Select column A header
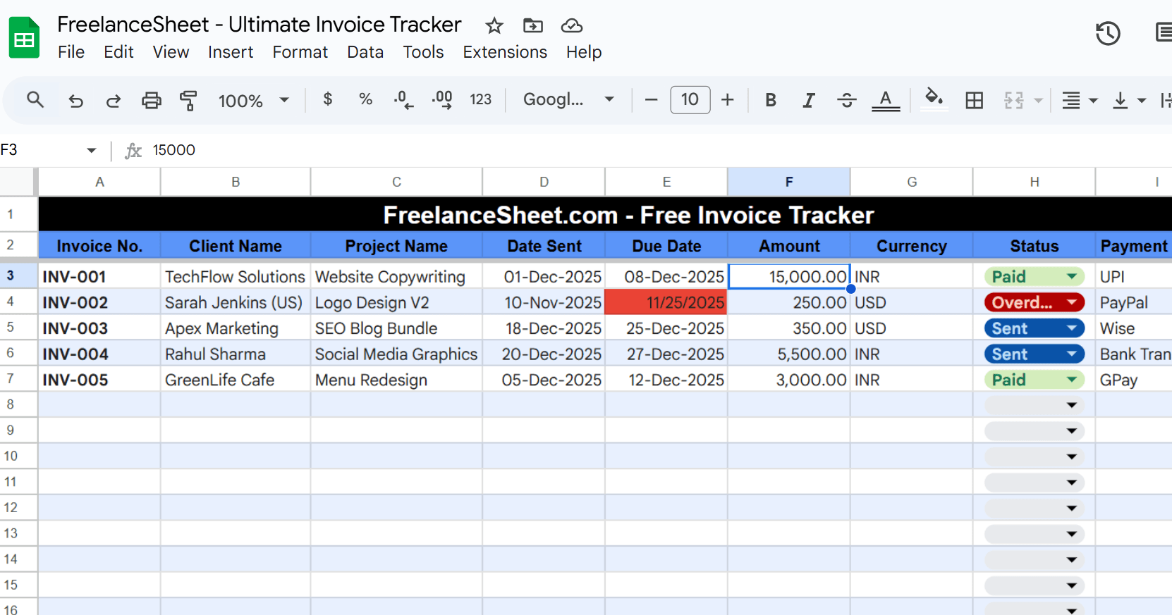Image resolution: width=1172 pixels, height=615 pixels. (x=99, y=182)
